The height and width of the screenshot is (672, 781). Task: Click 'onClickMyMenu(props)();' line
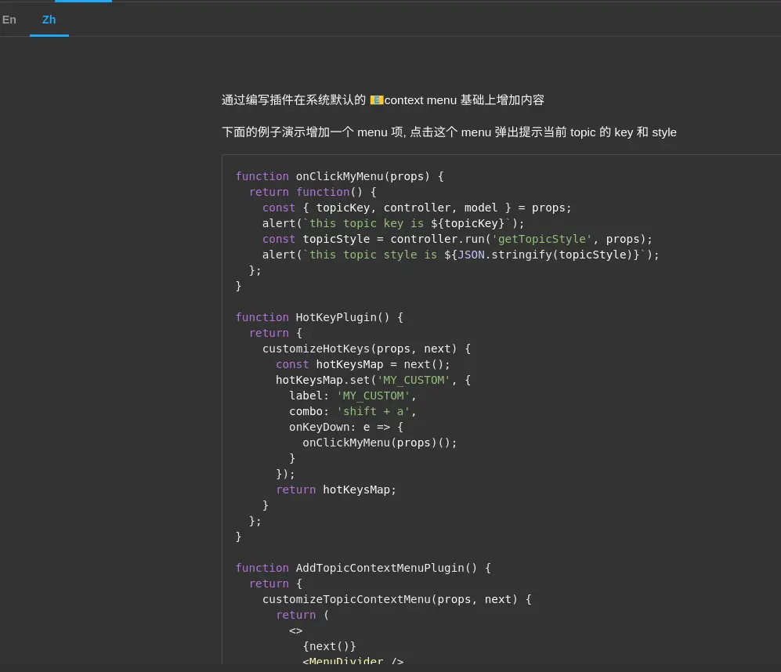pyautogui.click(x=380, y=443)
